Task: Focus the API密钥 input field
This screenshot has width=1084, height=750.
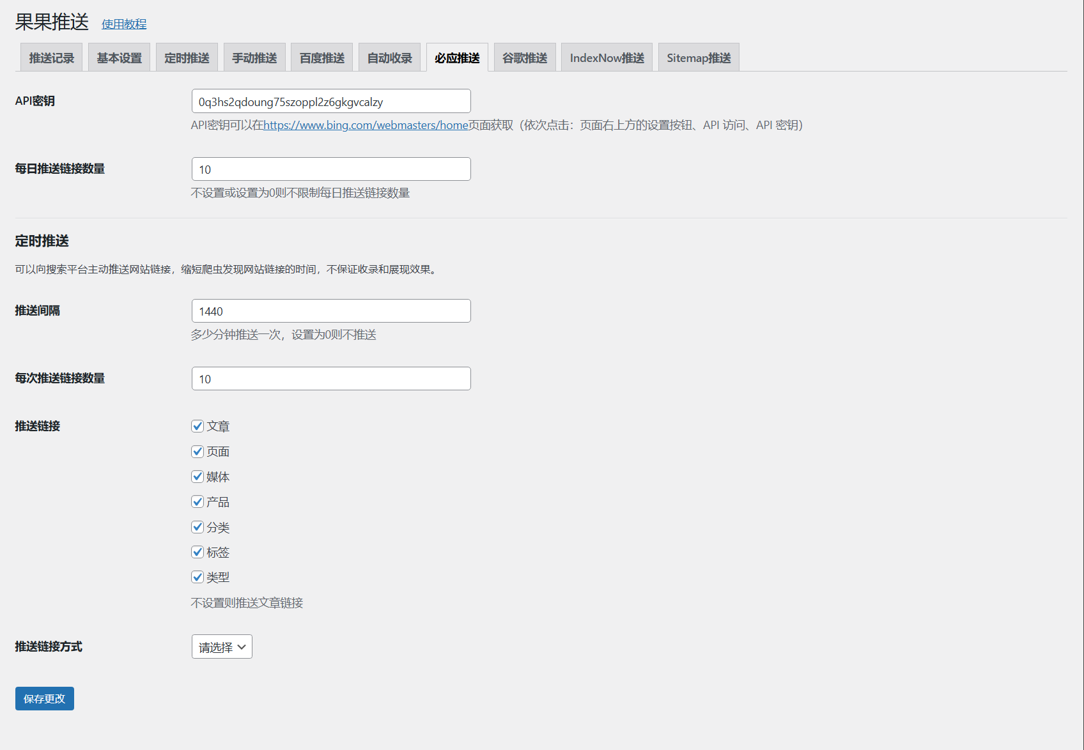Action: 331,101
